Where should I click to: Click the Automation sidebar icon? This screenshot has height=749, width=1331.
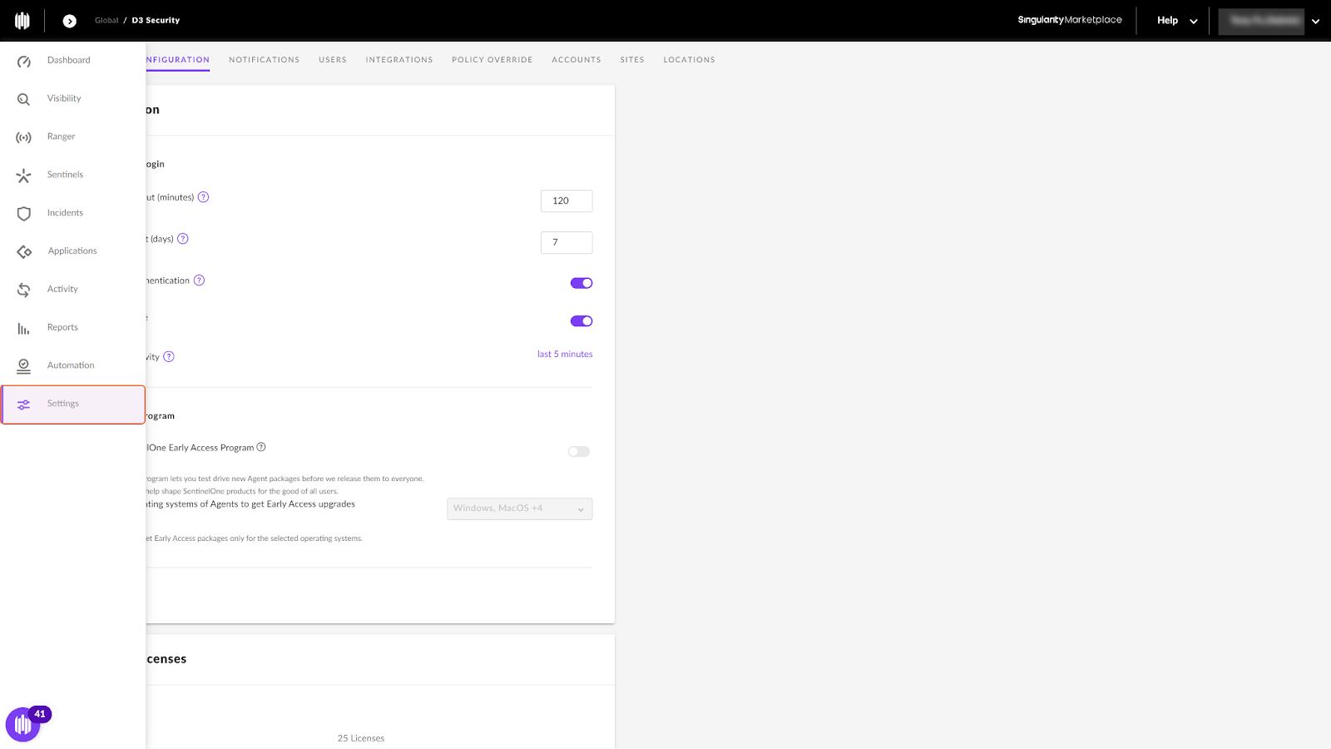point(24,366)
